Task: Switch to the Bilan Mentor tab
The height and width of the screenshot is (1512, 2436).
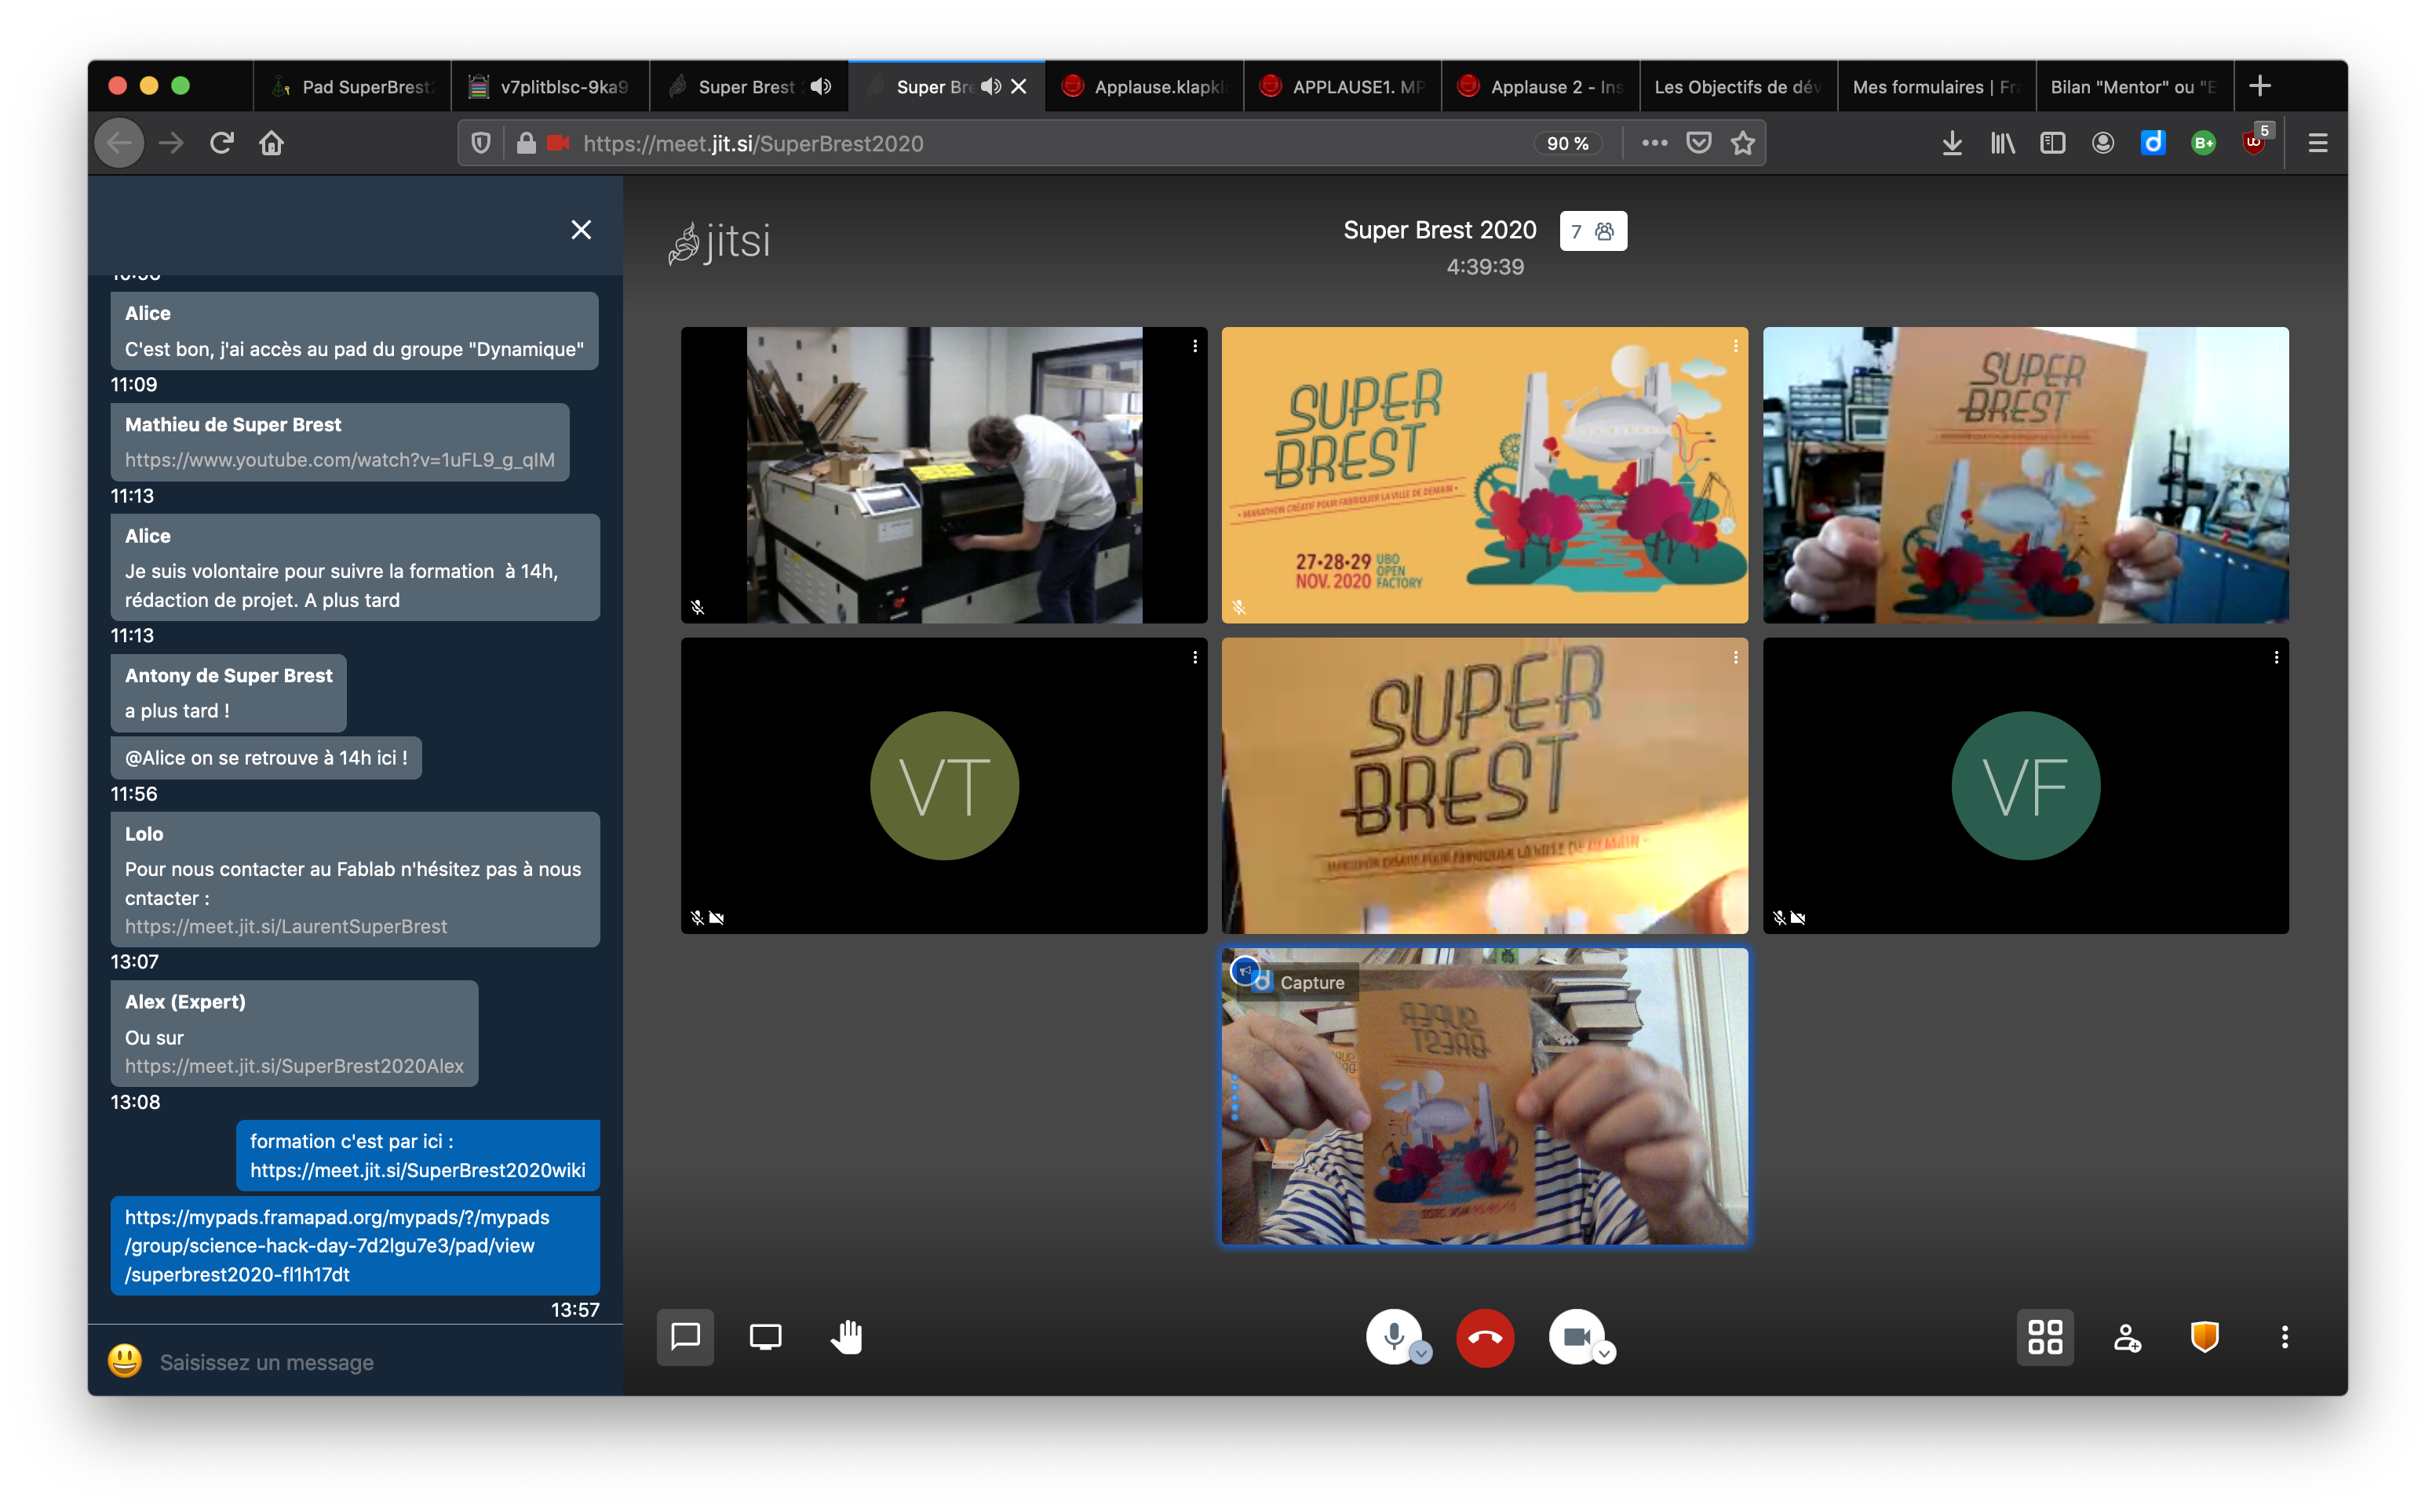Action: coord(2135,87)
